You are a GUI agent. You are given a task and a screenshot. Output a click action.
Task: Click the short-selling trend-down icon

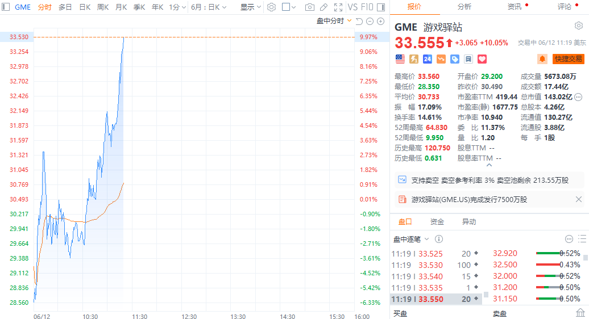coord(441,59)
